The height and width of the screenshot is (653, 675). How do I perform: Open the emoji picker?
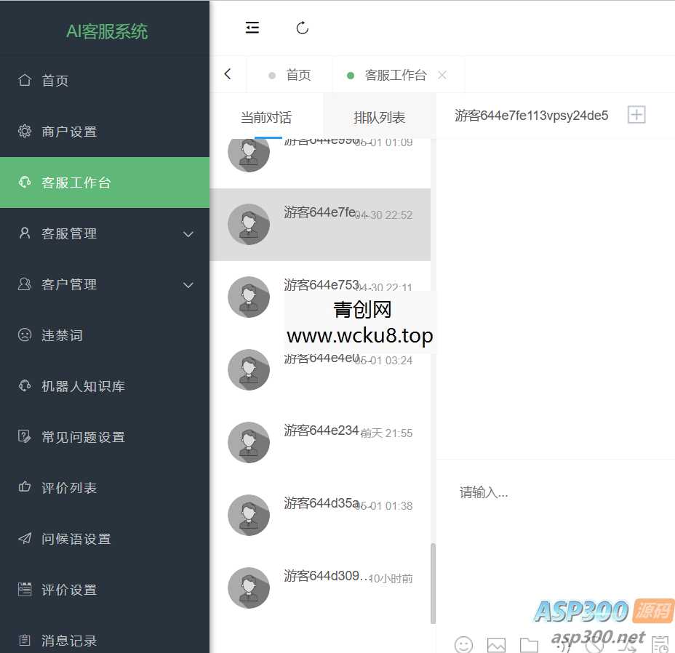pos(463,644)
